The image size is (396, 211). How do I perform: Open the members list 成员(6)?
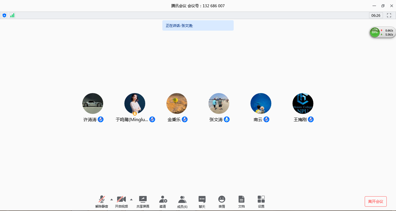(182, 201)
